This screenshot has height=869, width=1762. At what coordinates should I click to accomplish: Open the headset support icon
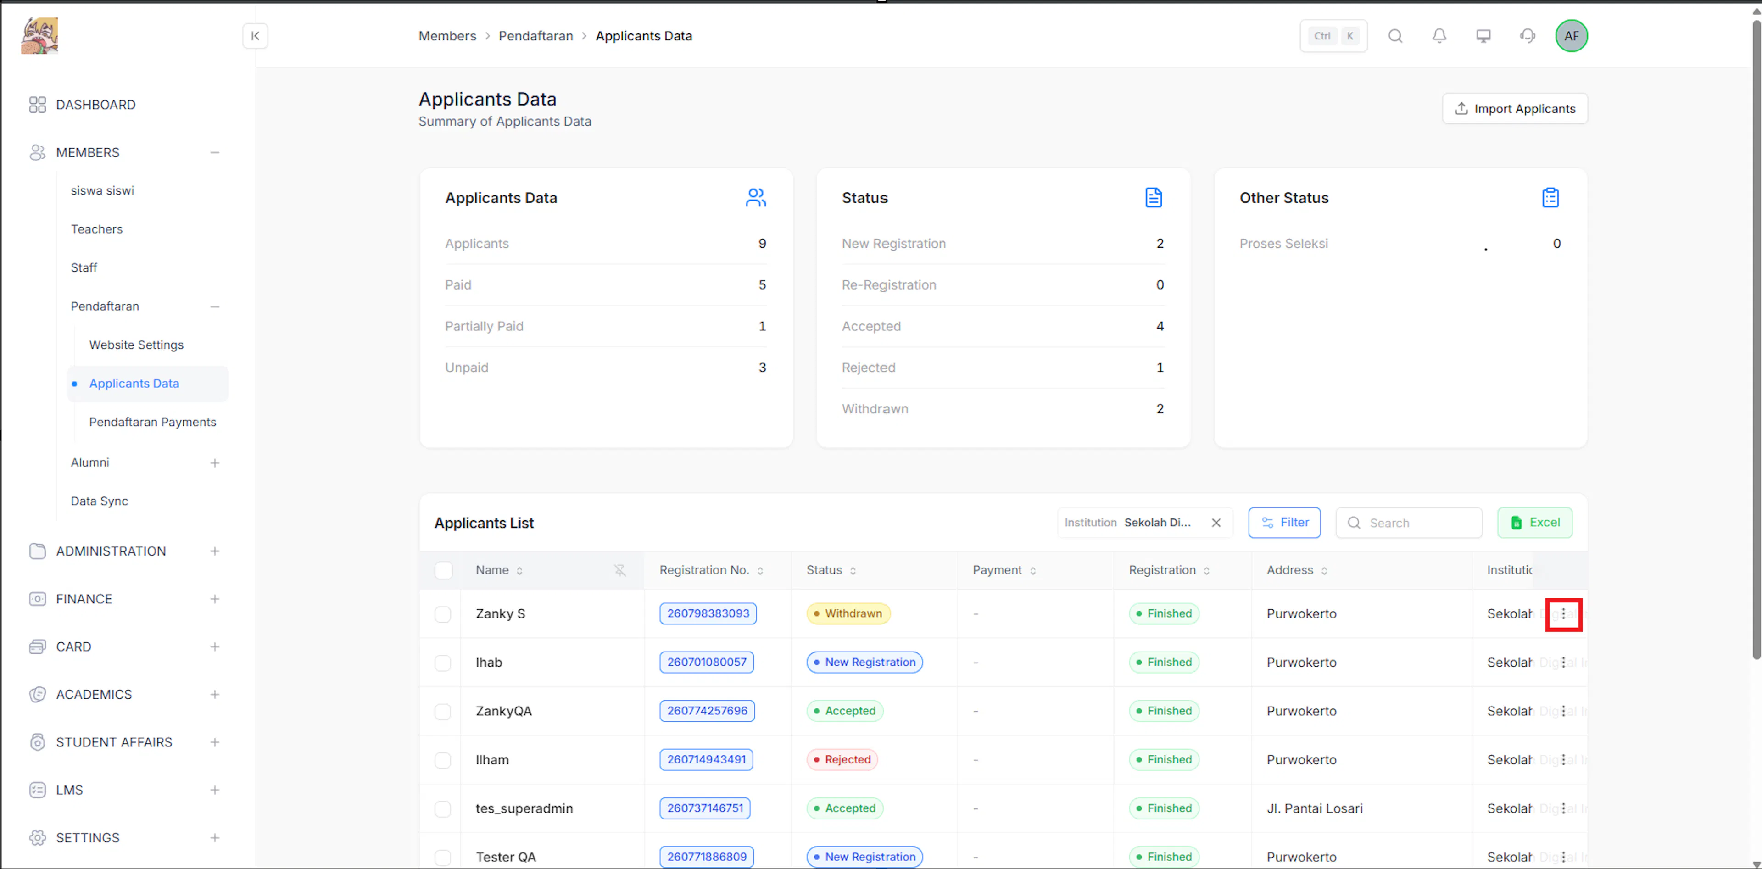point(1528,36)
